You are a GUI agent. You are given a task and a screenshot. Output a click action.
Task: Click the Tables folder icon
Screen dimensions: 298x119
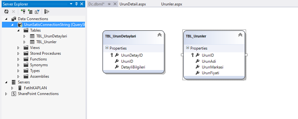[x=26, y=30]
